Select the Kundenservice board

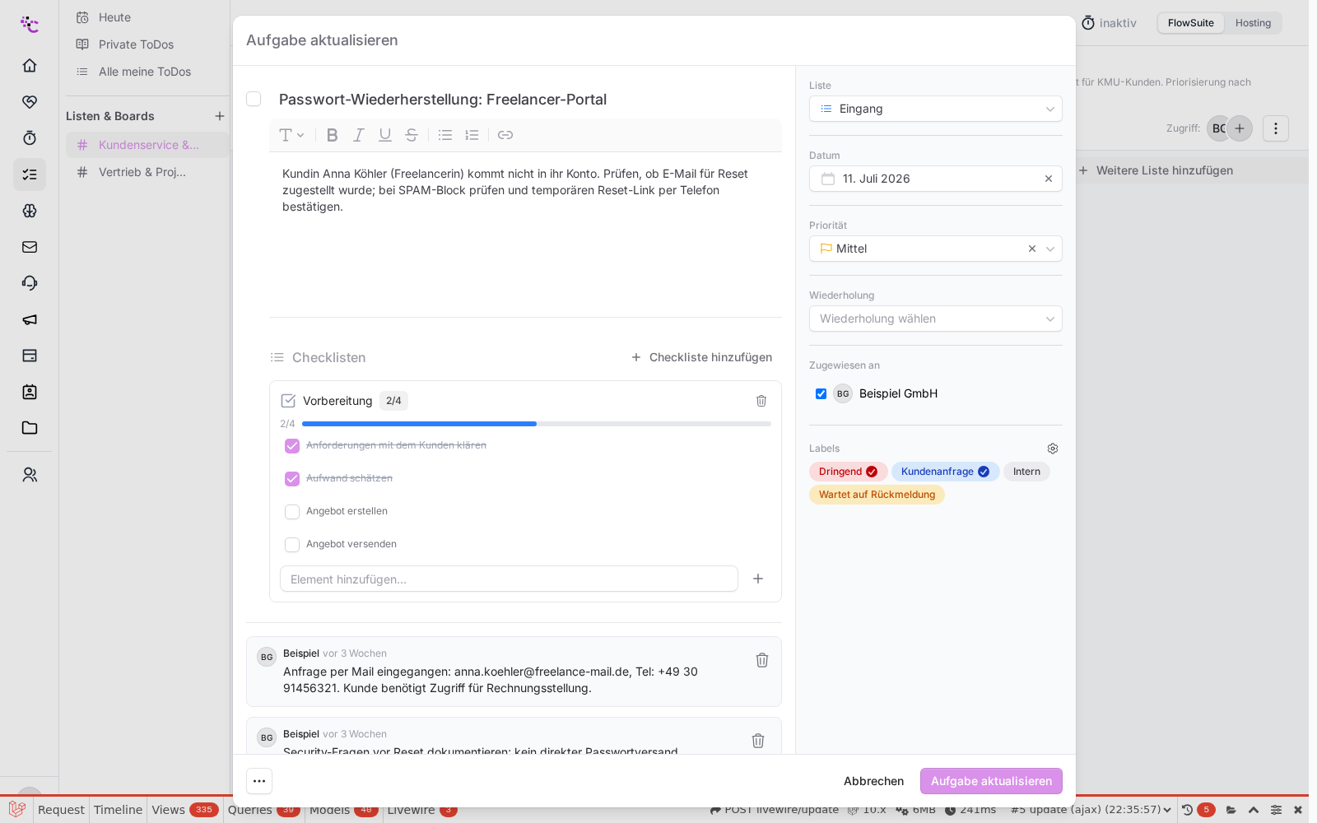pos(147,145)
